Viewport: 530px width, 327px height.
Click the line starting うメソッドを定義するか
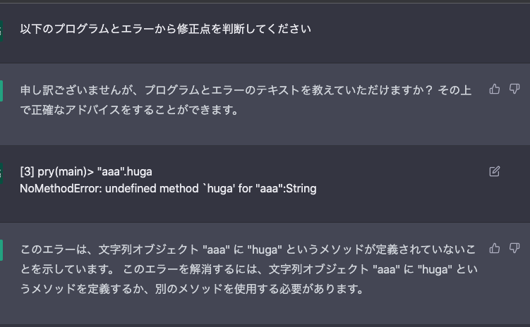coord(192,289)
